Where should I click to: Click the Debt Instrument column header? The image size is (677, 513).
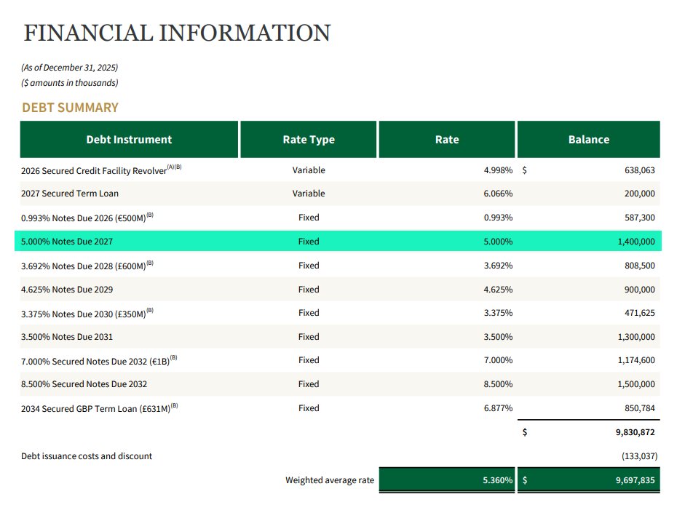(129, 139)
